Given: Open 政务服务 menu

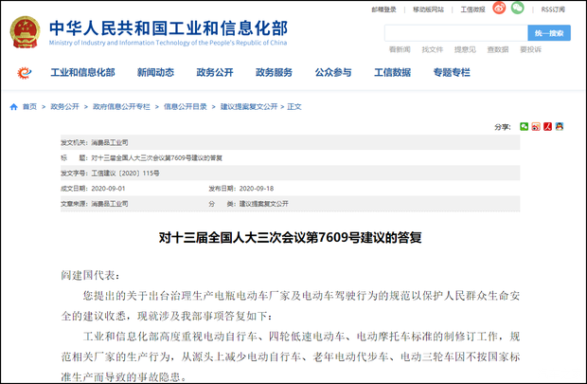Looking at the screenshot, I should click(274, 72).
